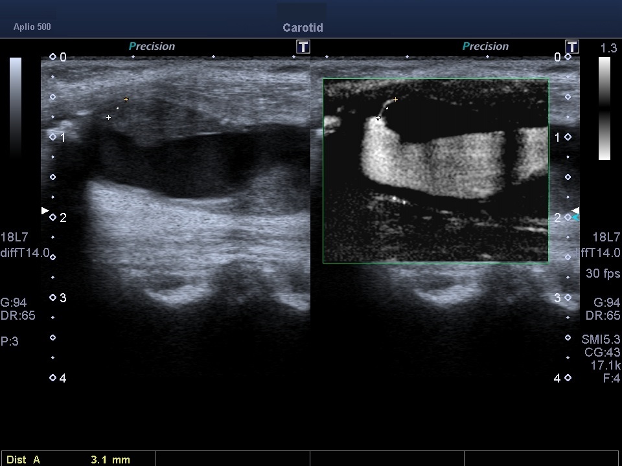
Task: Click the left Precision label
Action: pyautogui.click(x=152, y=47)
